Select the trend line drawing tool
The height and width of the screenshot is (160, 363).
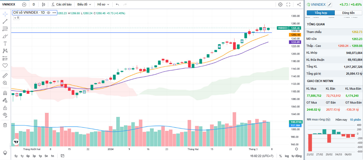coord(5,21)
